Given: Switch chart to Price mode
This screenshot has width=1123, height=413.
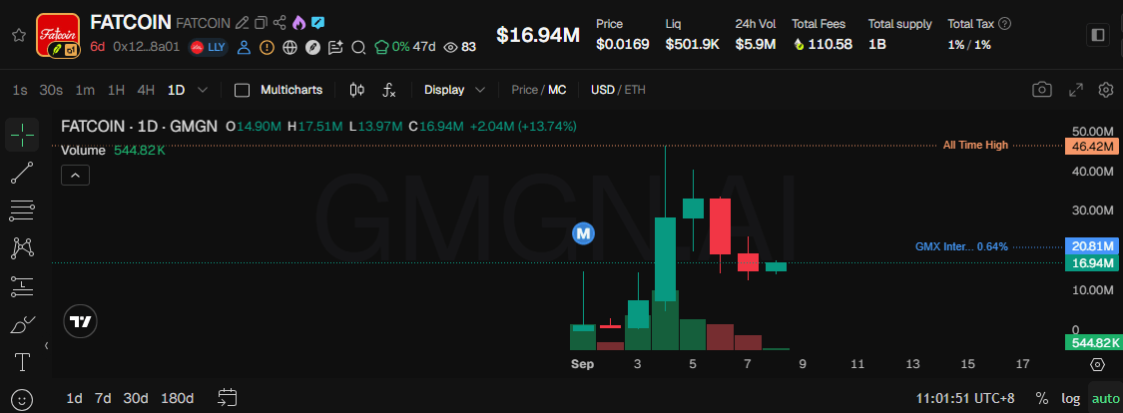Looking at the screenshot, I should click(524, 90).
